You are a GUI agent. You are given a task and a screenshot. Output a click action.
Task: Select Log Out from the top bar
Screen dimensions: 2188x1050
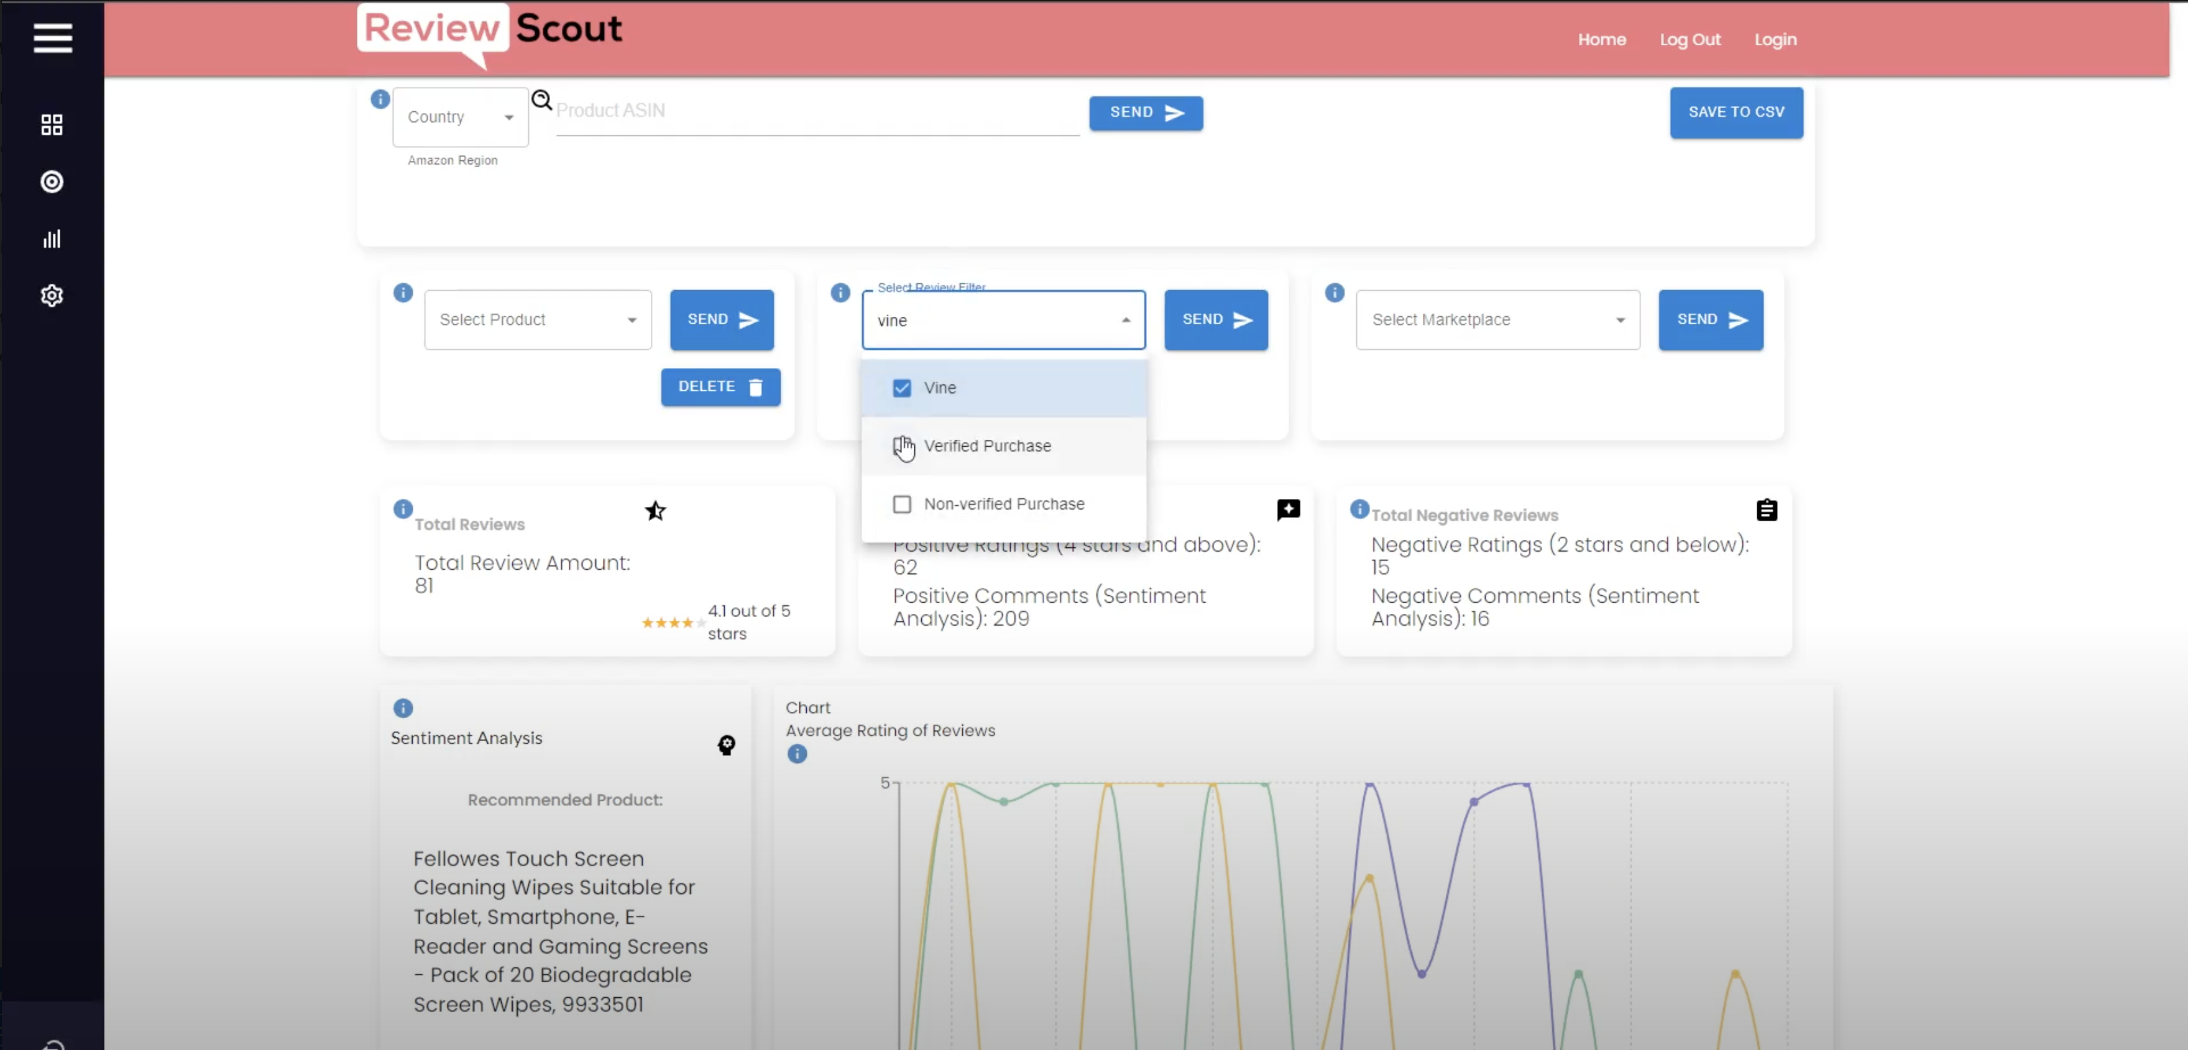(x=1689, y=39)
